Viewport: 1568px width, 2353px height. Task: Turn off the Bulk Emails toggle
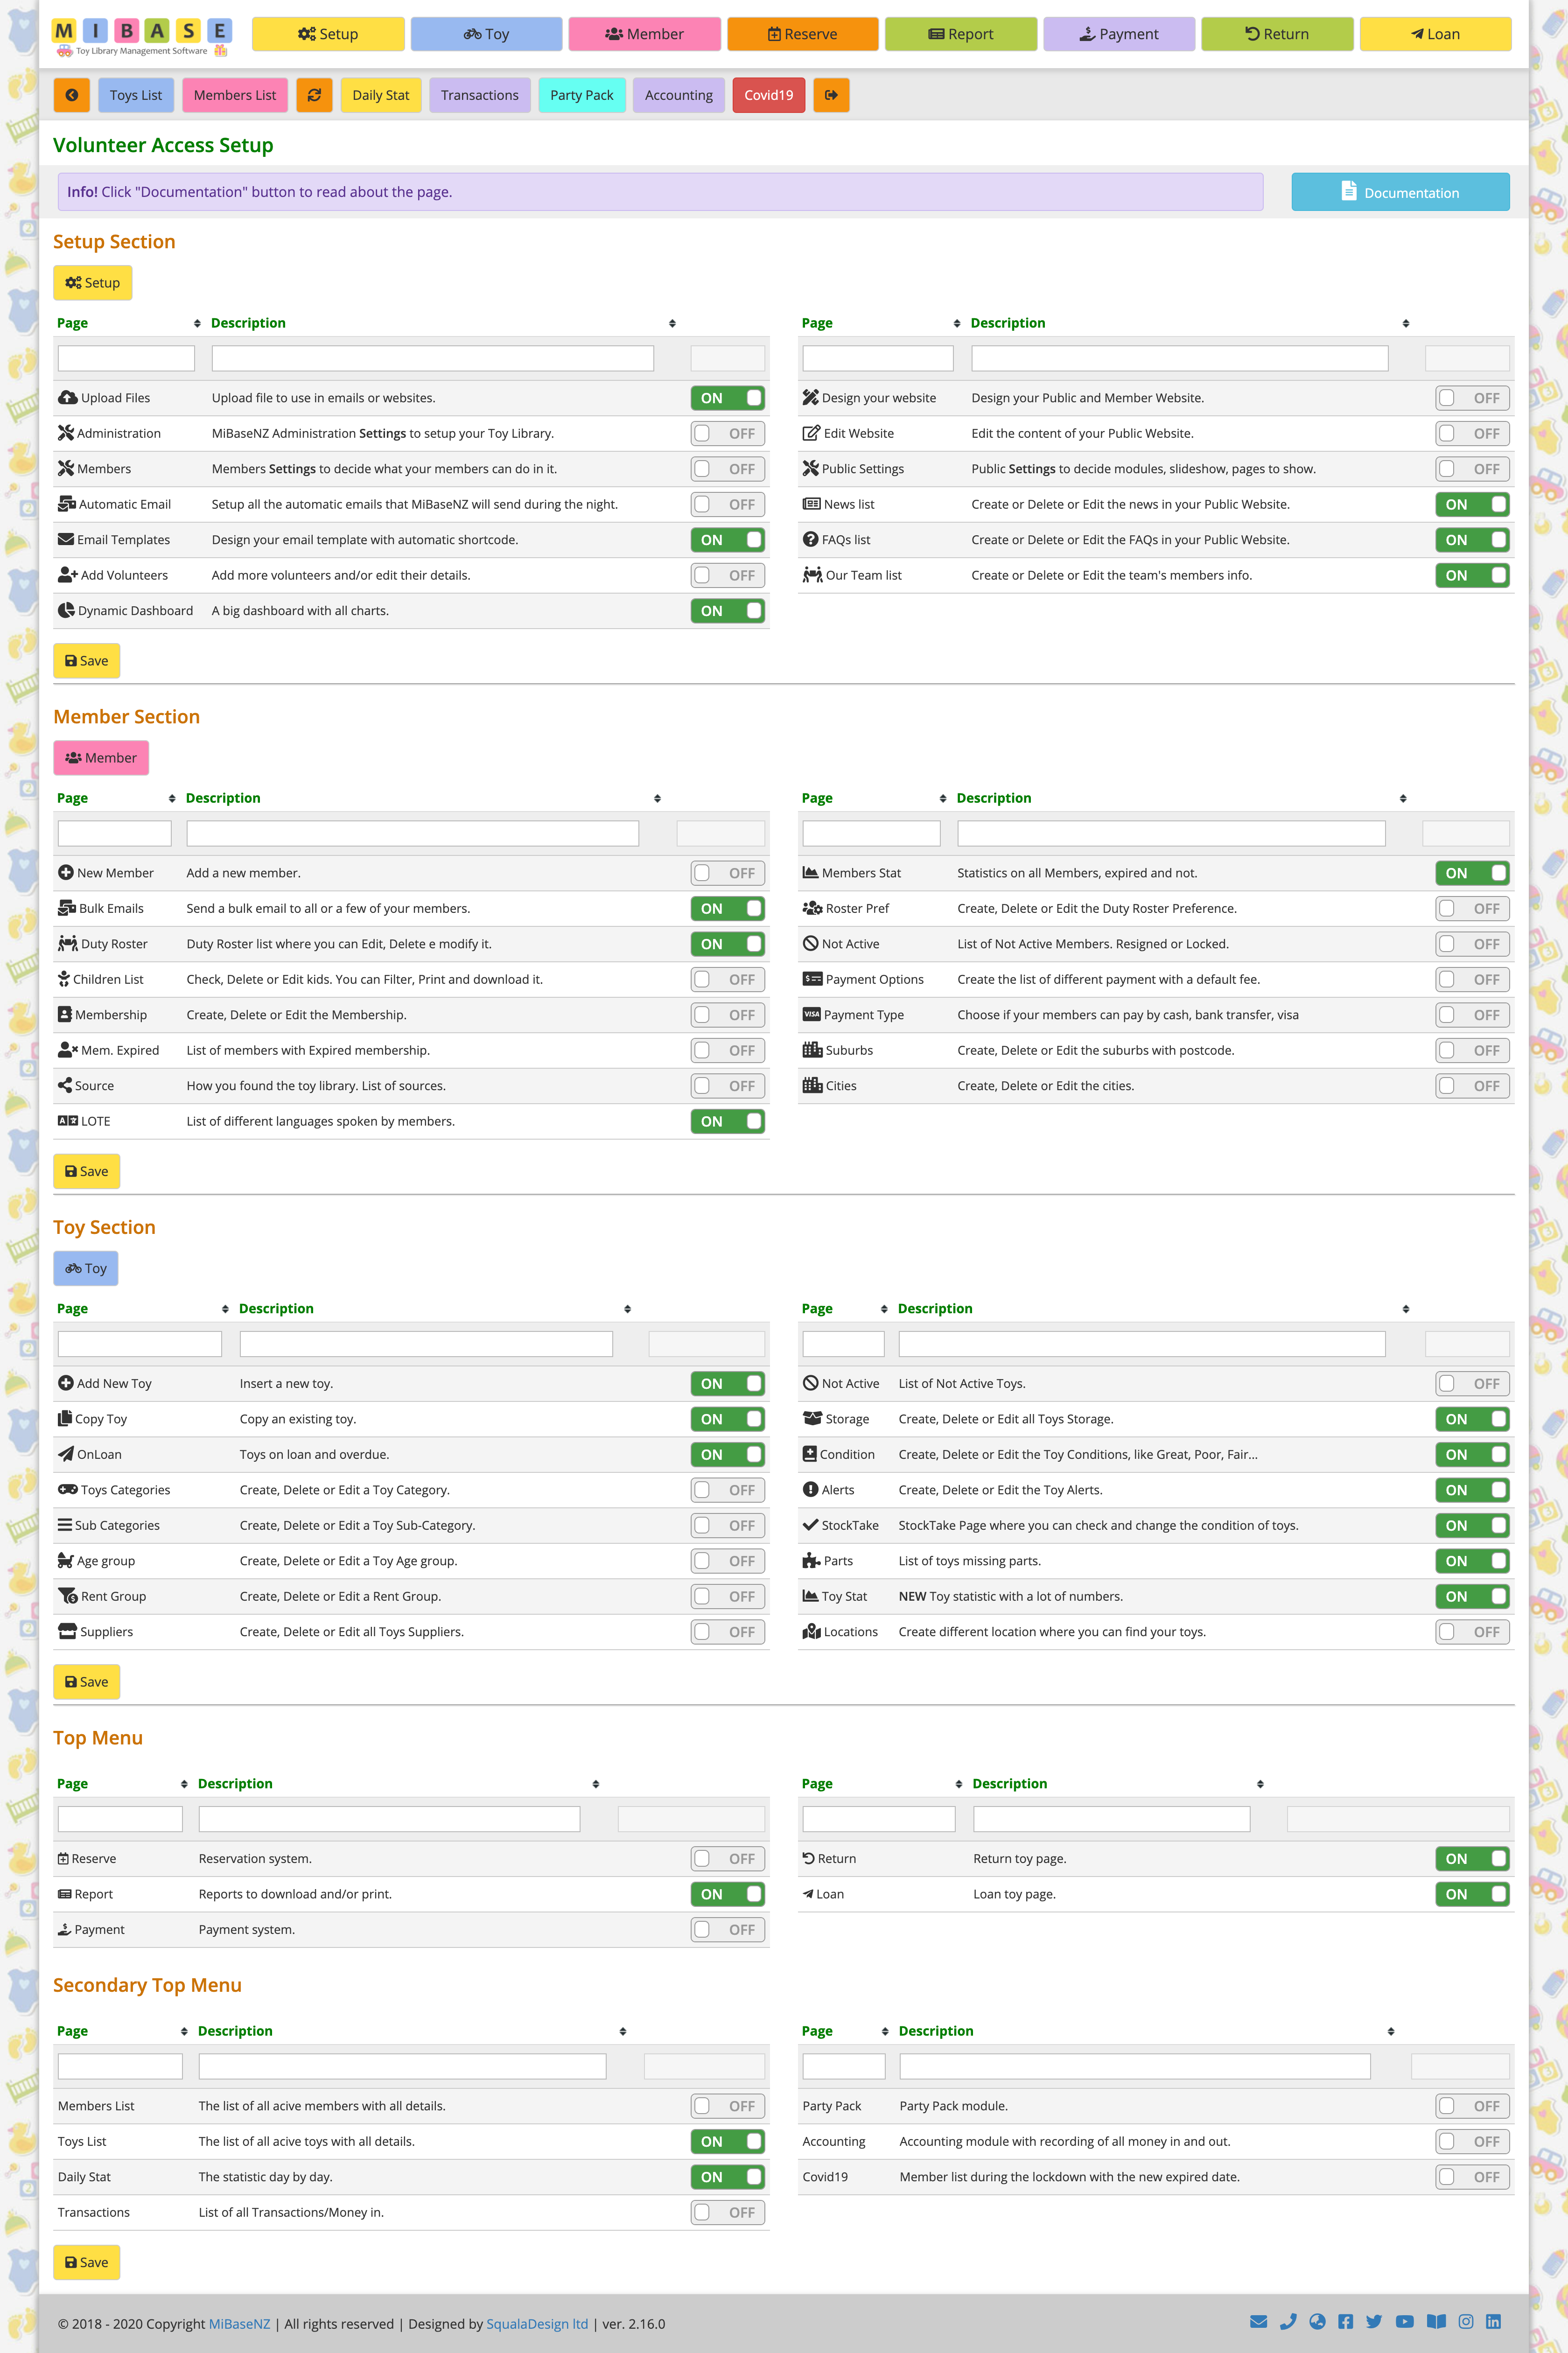728,908
